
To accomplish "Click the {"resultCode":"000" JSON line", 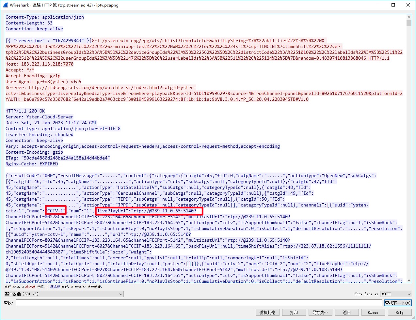I will click(191, 176).
